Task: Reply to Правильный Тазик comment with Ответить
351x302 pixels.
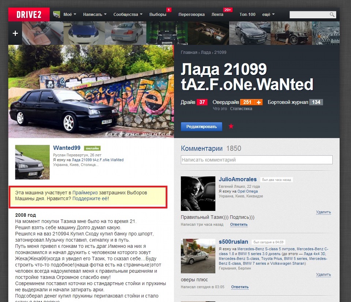Action: point(239,224)
